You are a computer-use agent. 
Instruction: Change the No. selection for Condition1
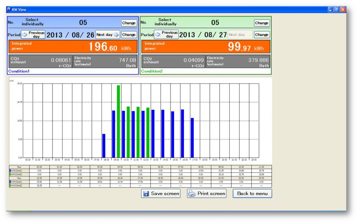click(129, 23)
